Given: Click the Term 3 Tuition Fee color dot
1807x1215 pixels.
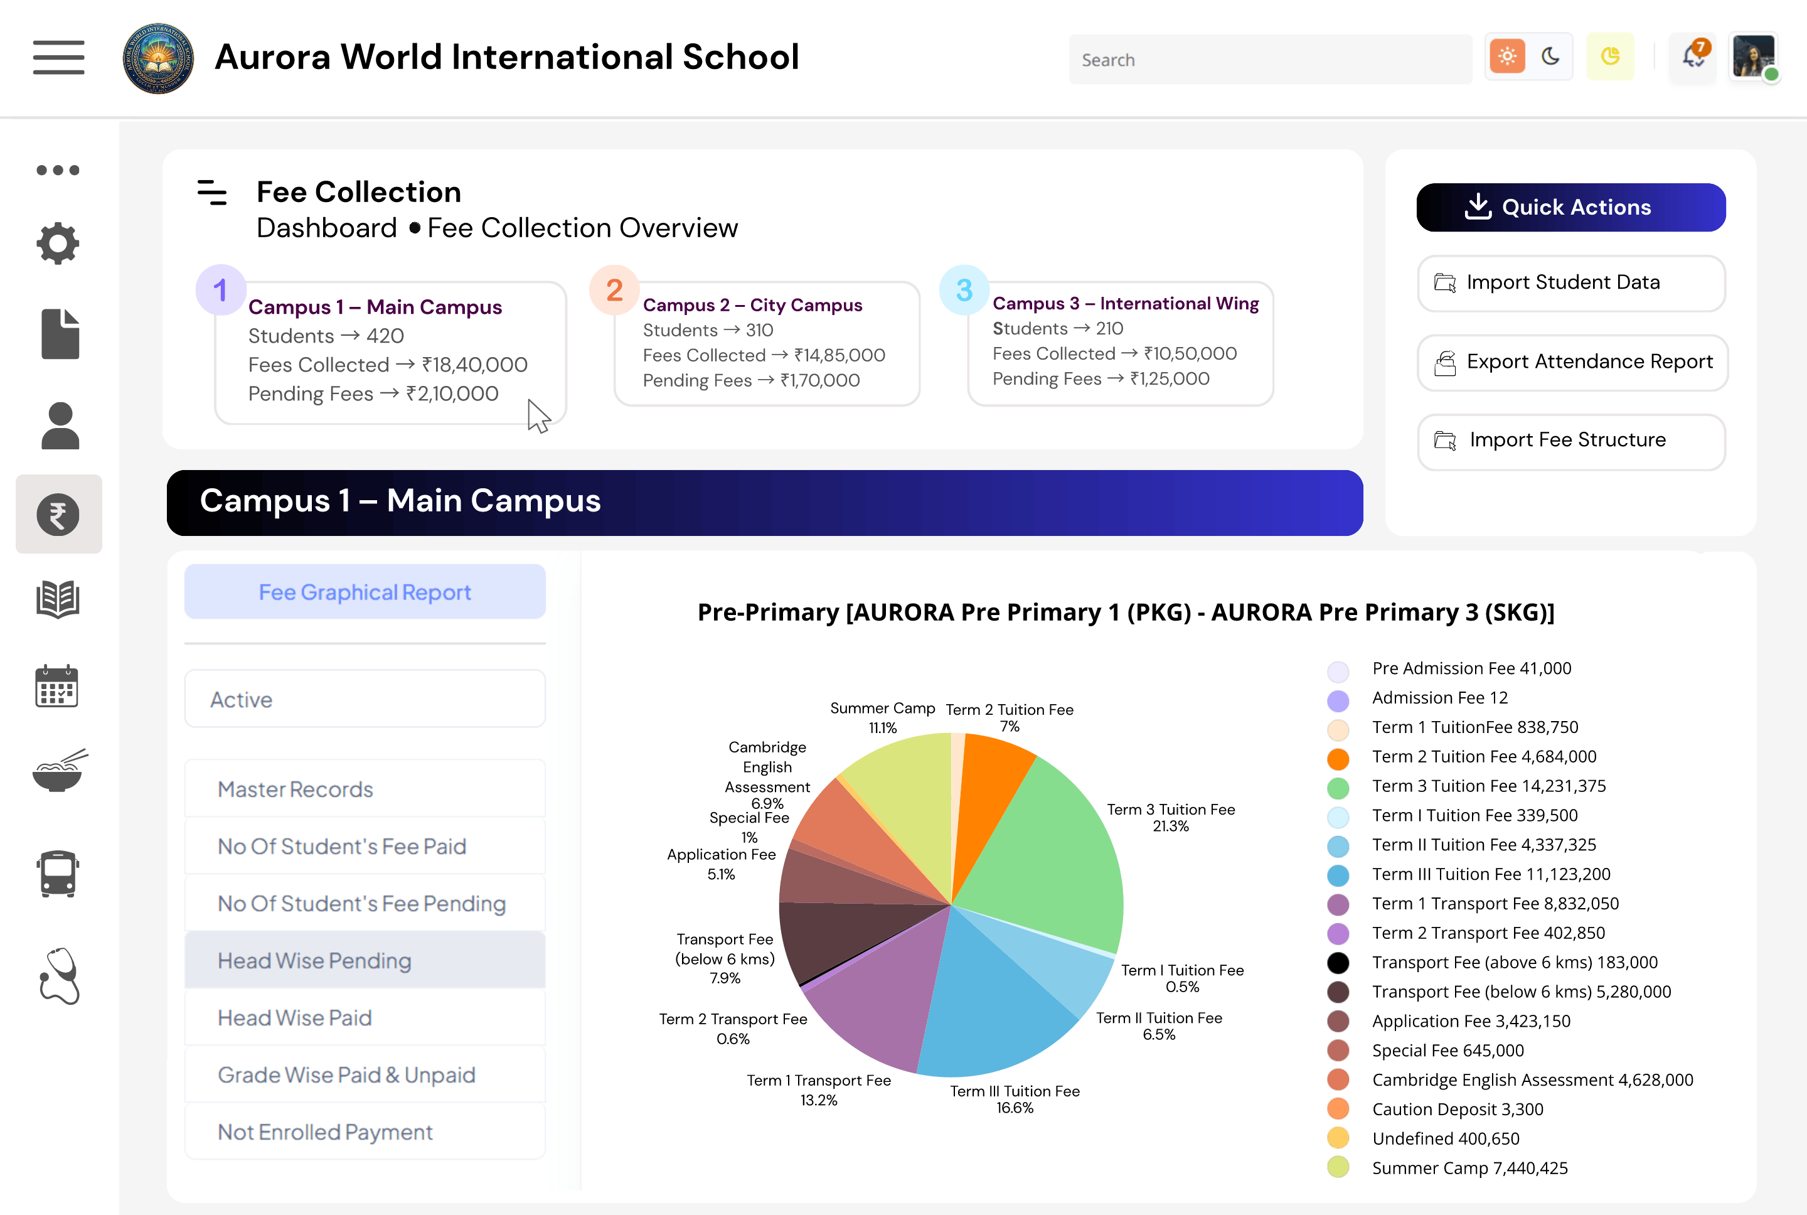Looking at the screenshot, I should tap(1338, 788).
